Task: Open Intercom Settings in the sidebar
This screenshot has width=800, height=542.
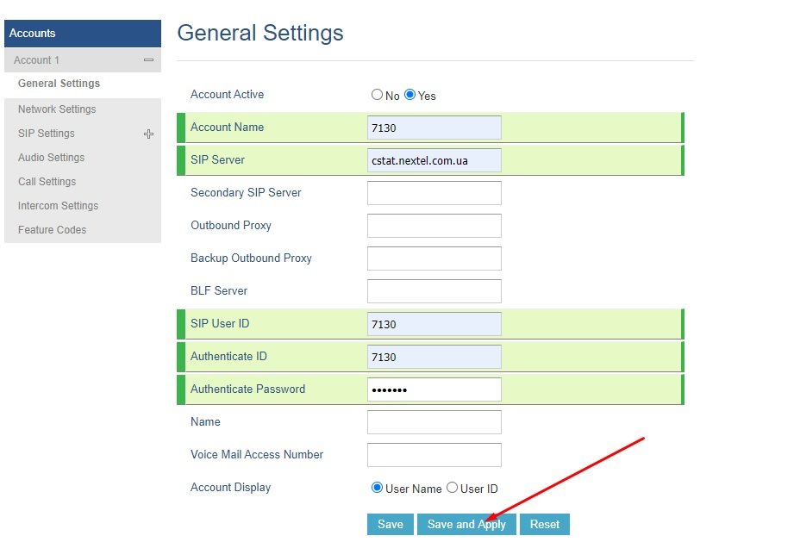Action: click(58, 206)
